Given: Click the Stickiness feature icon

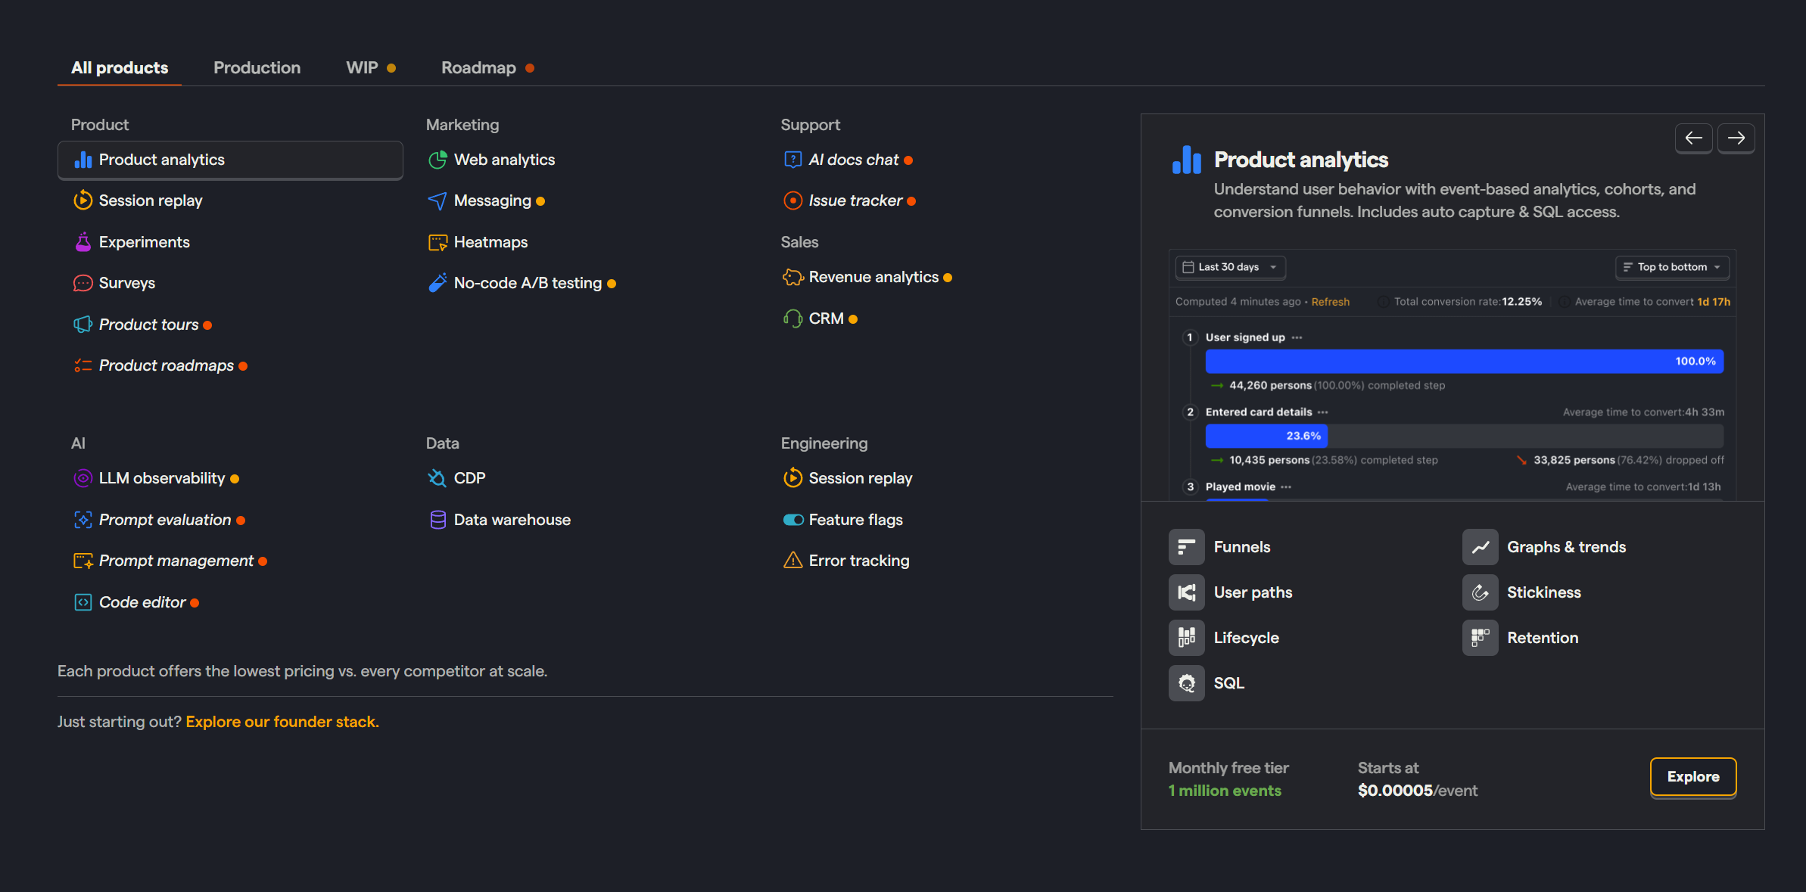Looking at the screenshot, I should 1480,592.
